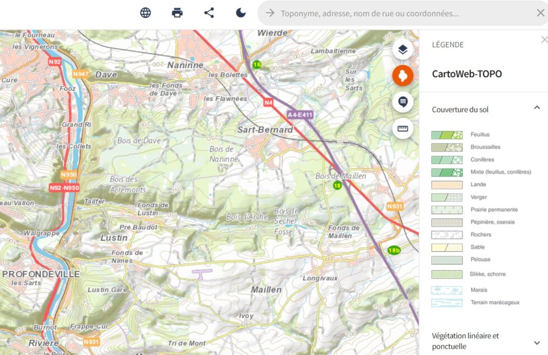Screen dimensions: 548x355
Task: Click the LÉGENDE heading
Action: tap(448, 45)
